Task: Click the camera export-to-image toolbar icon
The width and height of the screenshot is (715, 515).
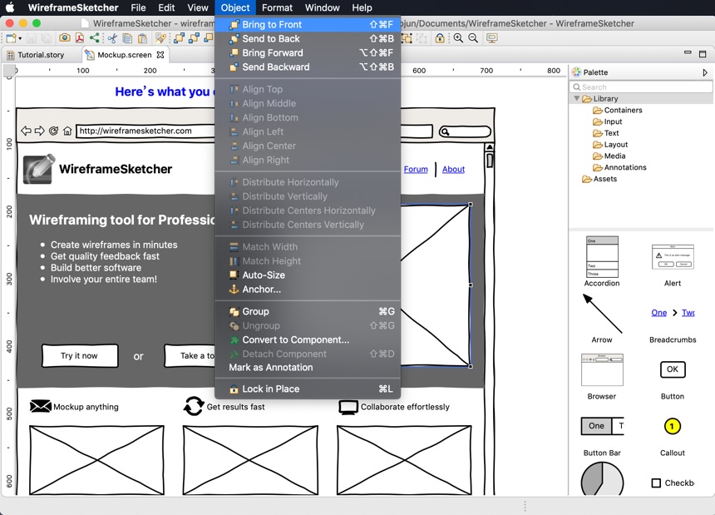Action: point(65,38)
